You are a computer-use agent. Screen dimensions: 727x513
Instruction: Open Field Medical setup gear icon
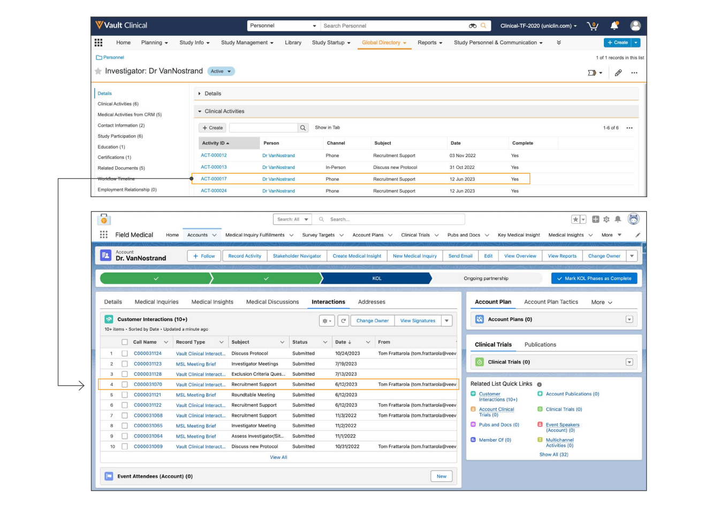tap(607, 219)
